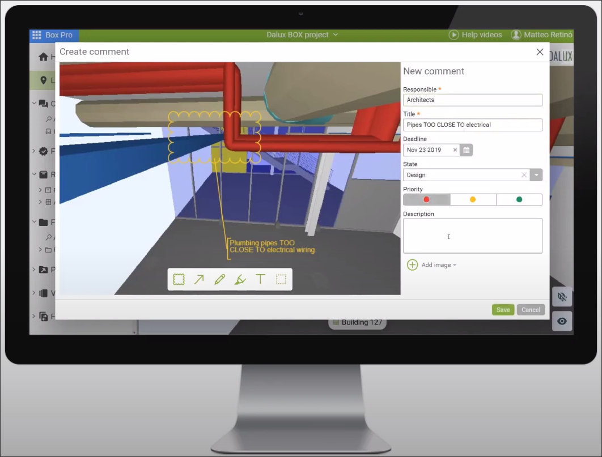Choose the pencil freehand tool
The height and width of the screenshot is (457, 602).
pyautogui.click(x=220, y=279)
